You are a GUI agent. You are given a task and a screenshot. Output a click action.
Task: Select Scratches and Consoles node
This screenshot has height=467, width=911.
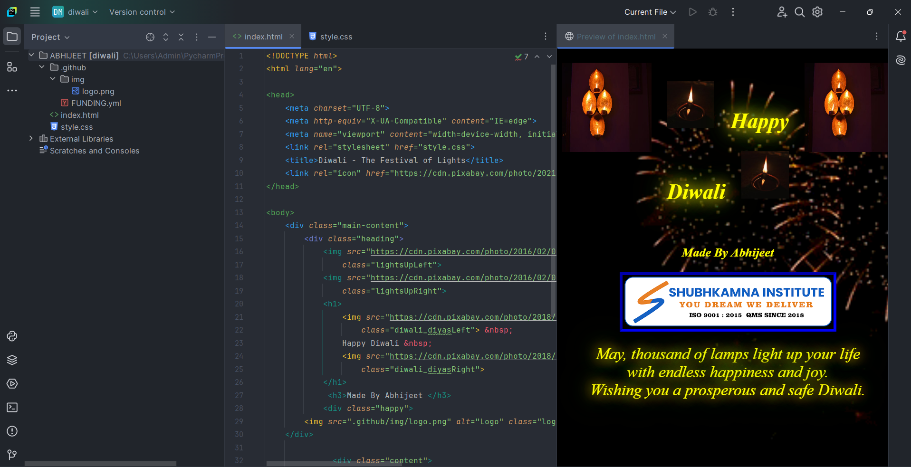pyautogui.click(x=89, y=151)
